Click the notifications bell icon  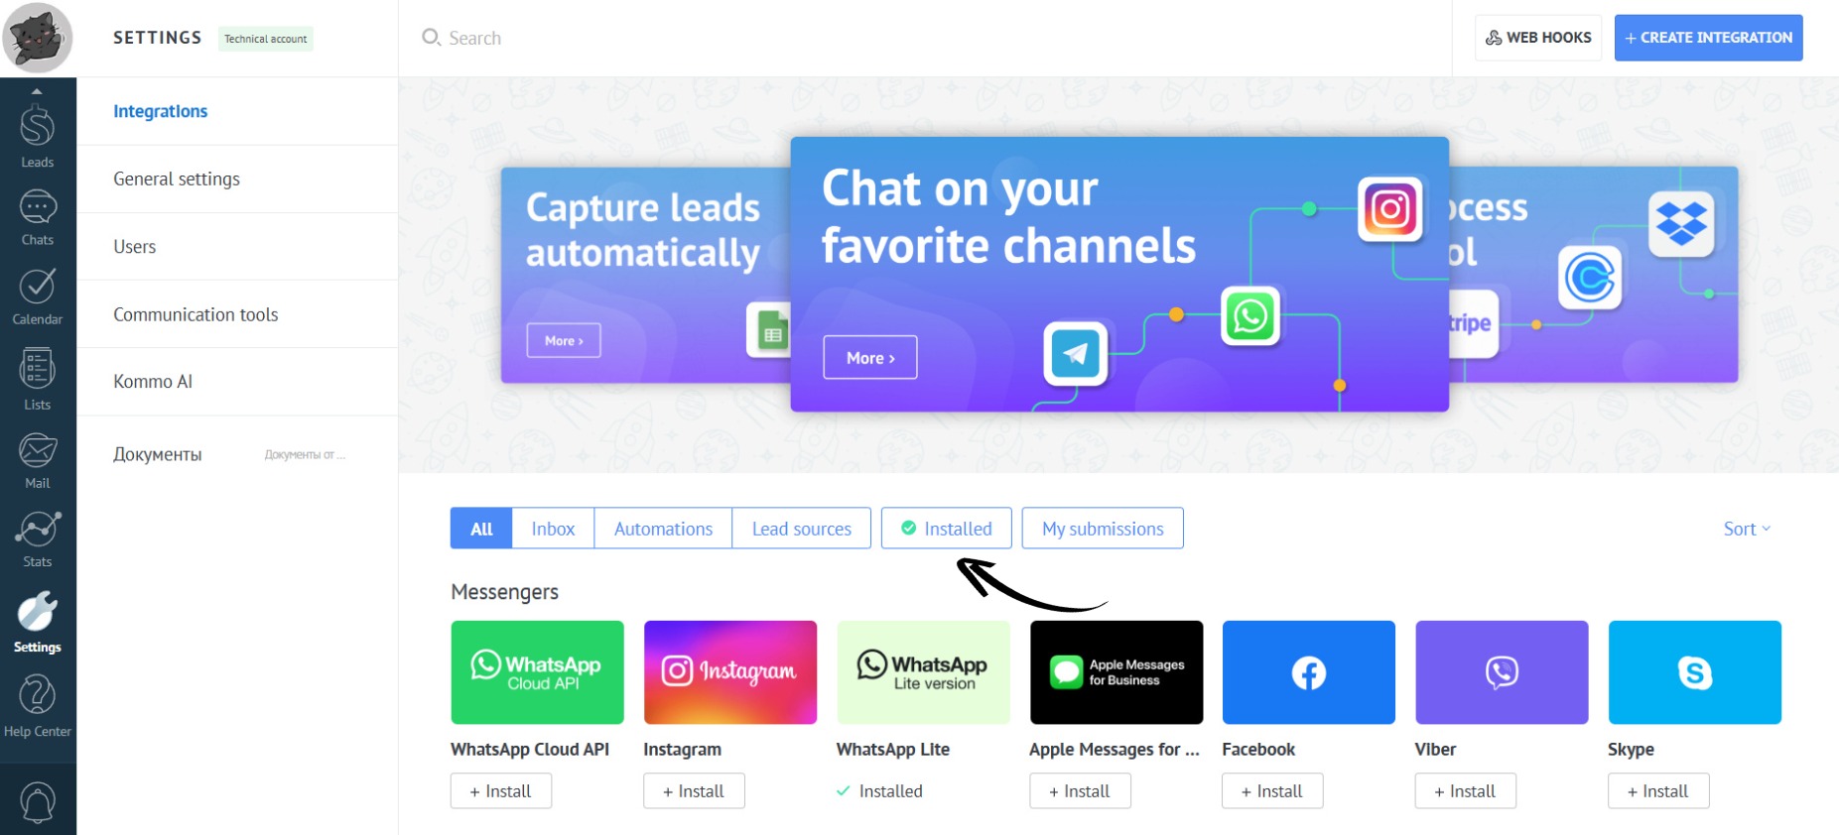37,802
